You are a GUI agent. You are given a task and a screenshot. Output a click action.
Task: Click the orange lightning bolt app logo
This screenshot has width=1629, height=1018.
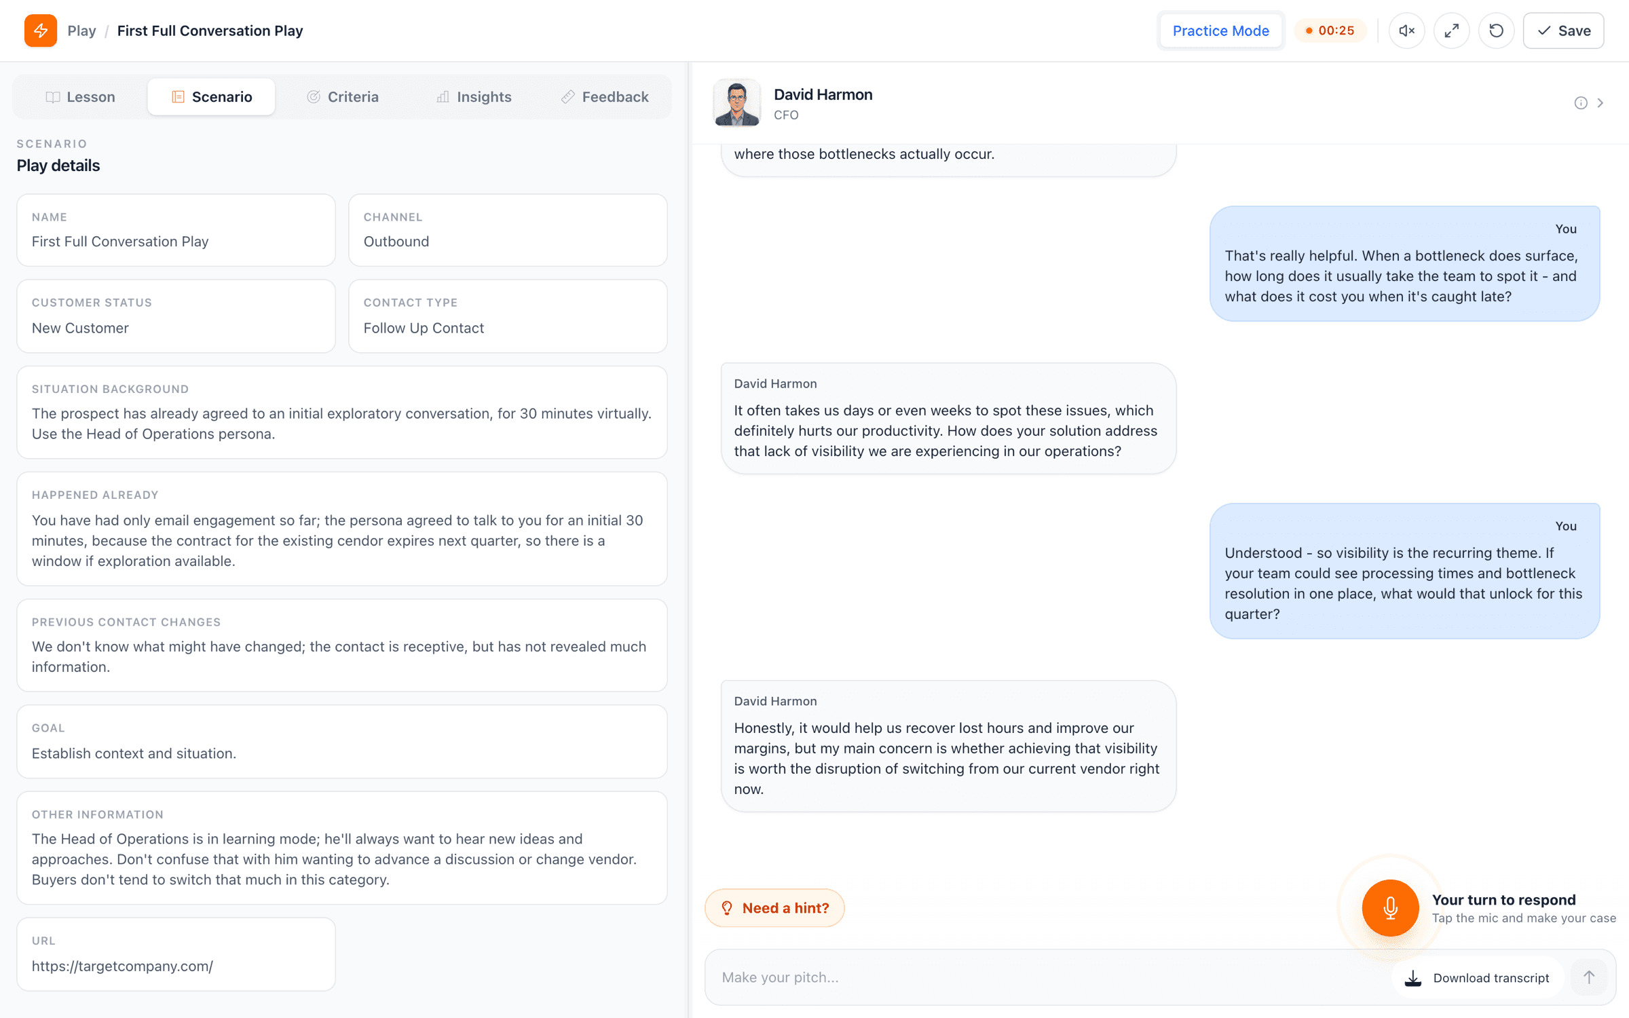(41, 31)
